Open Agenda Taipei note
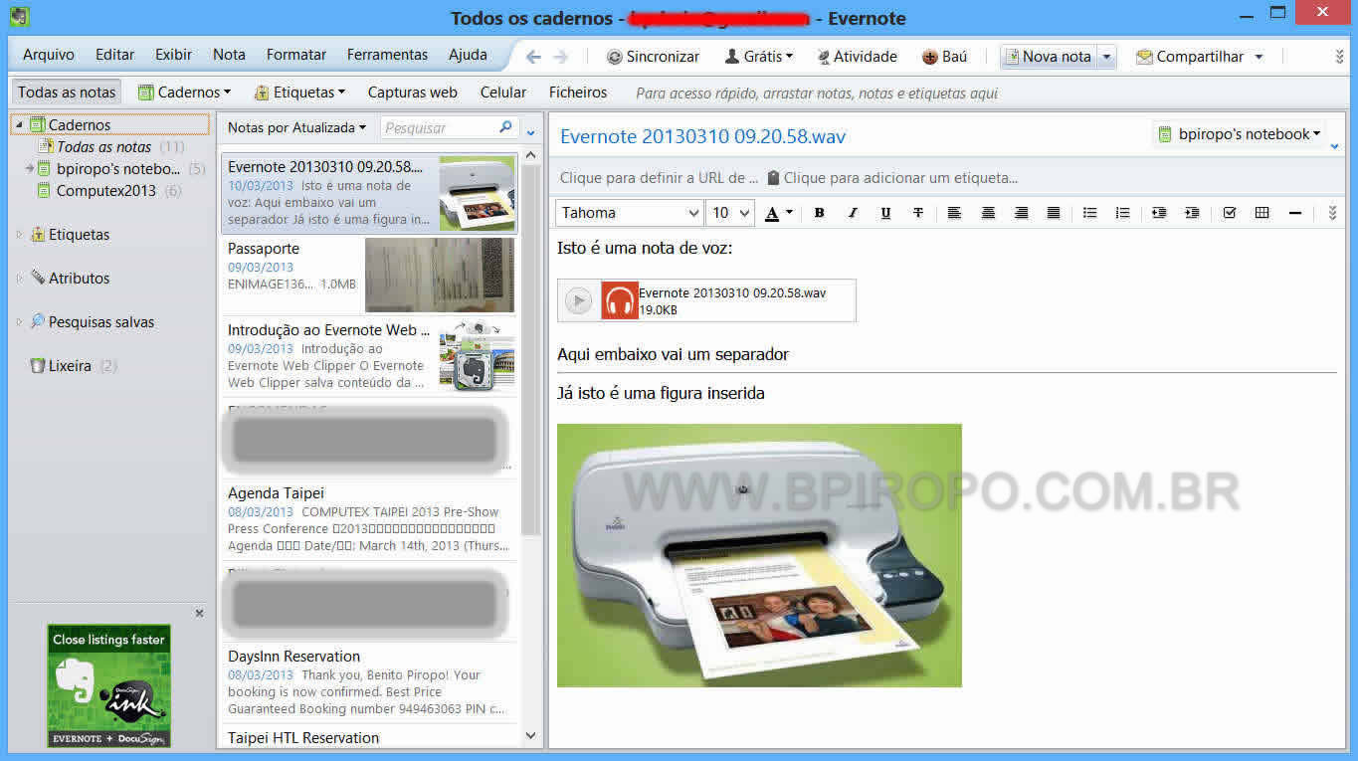This screenshot has width=1358, height=761. (x=369, y=519)
